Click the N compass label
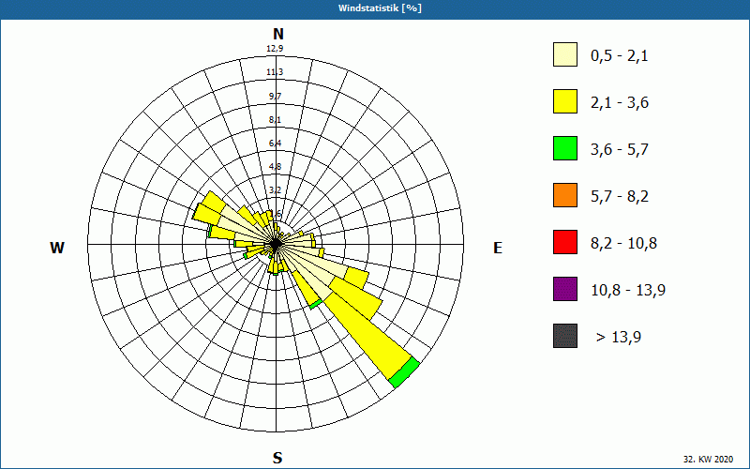The height and width of the screenshot is (469, 750). (x=277, y=34)
